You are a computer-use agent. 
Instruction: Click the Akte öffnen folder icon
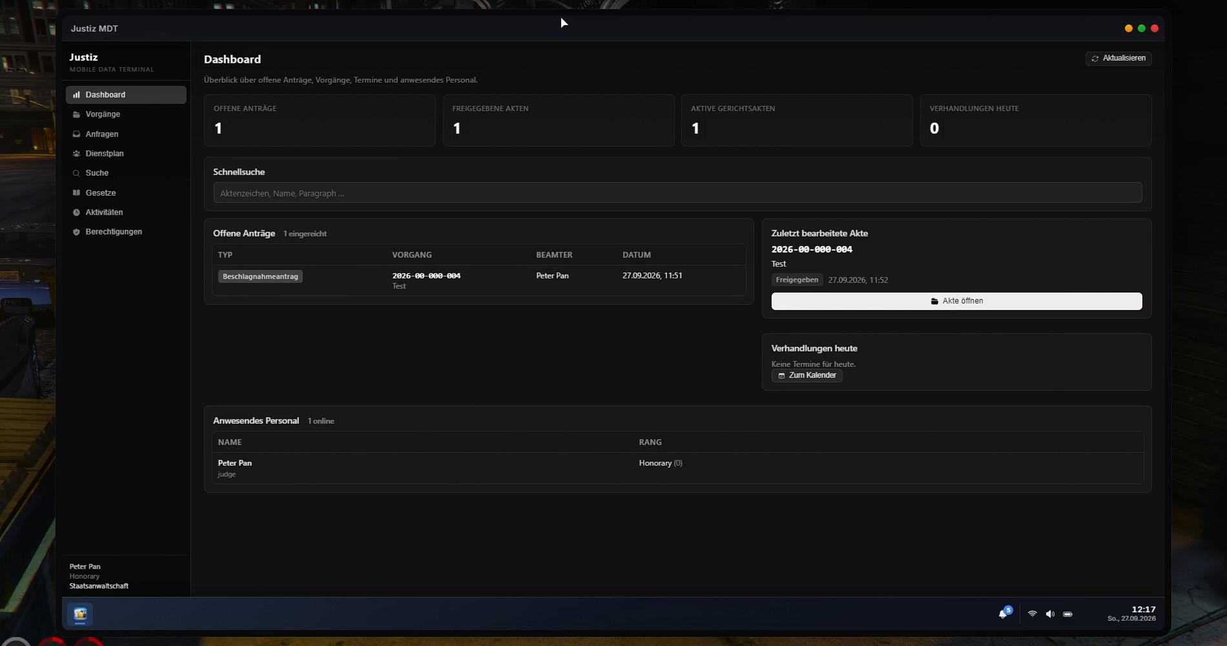(x=934, y=301)
